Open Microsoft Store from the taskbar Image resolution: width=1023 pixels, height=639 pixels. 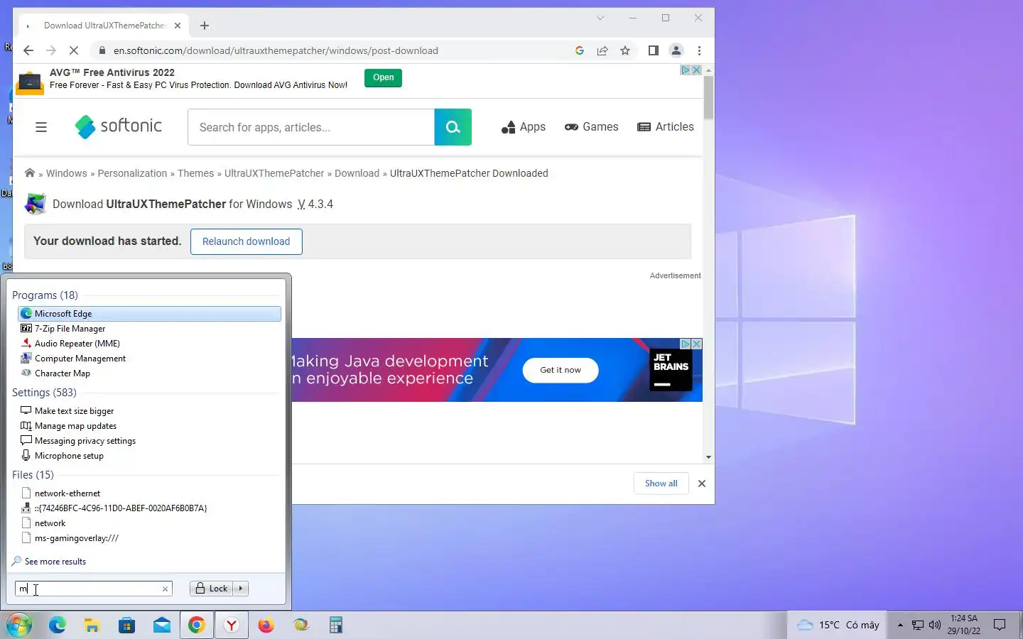(x=126, y=625)
